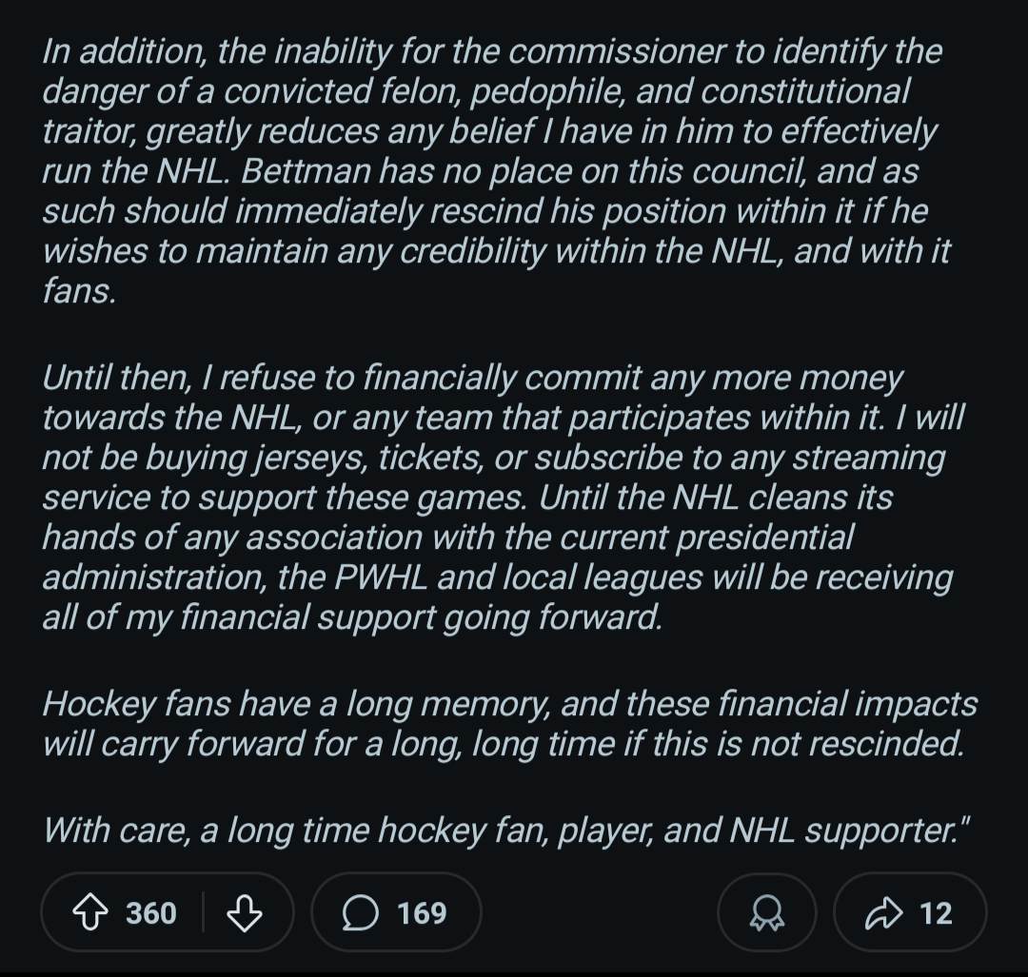Open comments via the speech bubble icon
The height and width of the screenshot is (977, 1028).
tap(360, 912)
